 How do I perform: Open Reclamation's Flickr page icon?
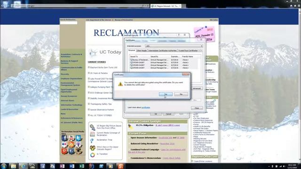pos(64,145)
